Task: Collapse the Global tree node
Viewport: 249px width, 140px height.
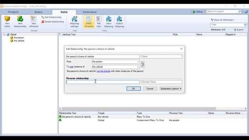Action: coord(4,35)
